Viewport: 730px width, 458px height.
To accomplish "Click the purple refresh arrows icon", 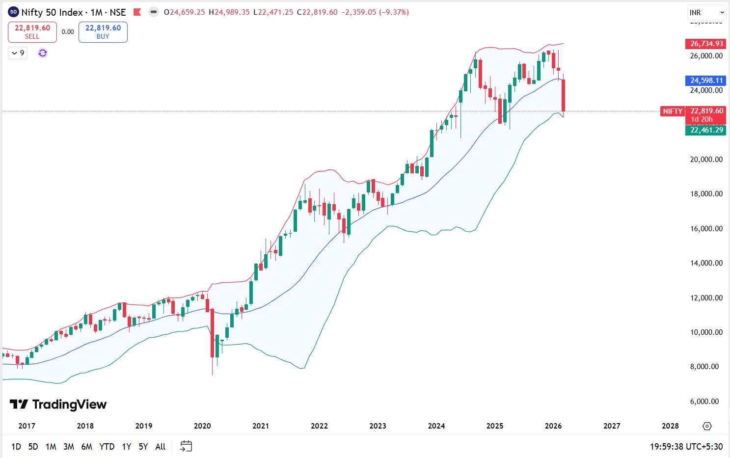I will tap(43, 53).
